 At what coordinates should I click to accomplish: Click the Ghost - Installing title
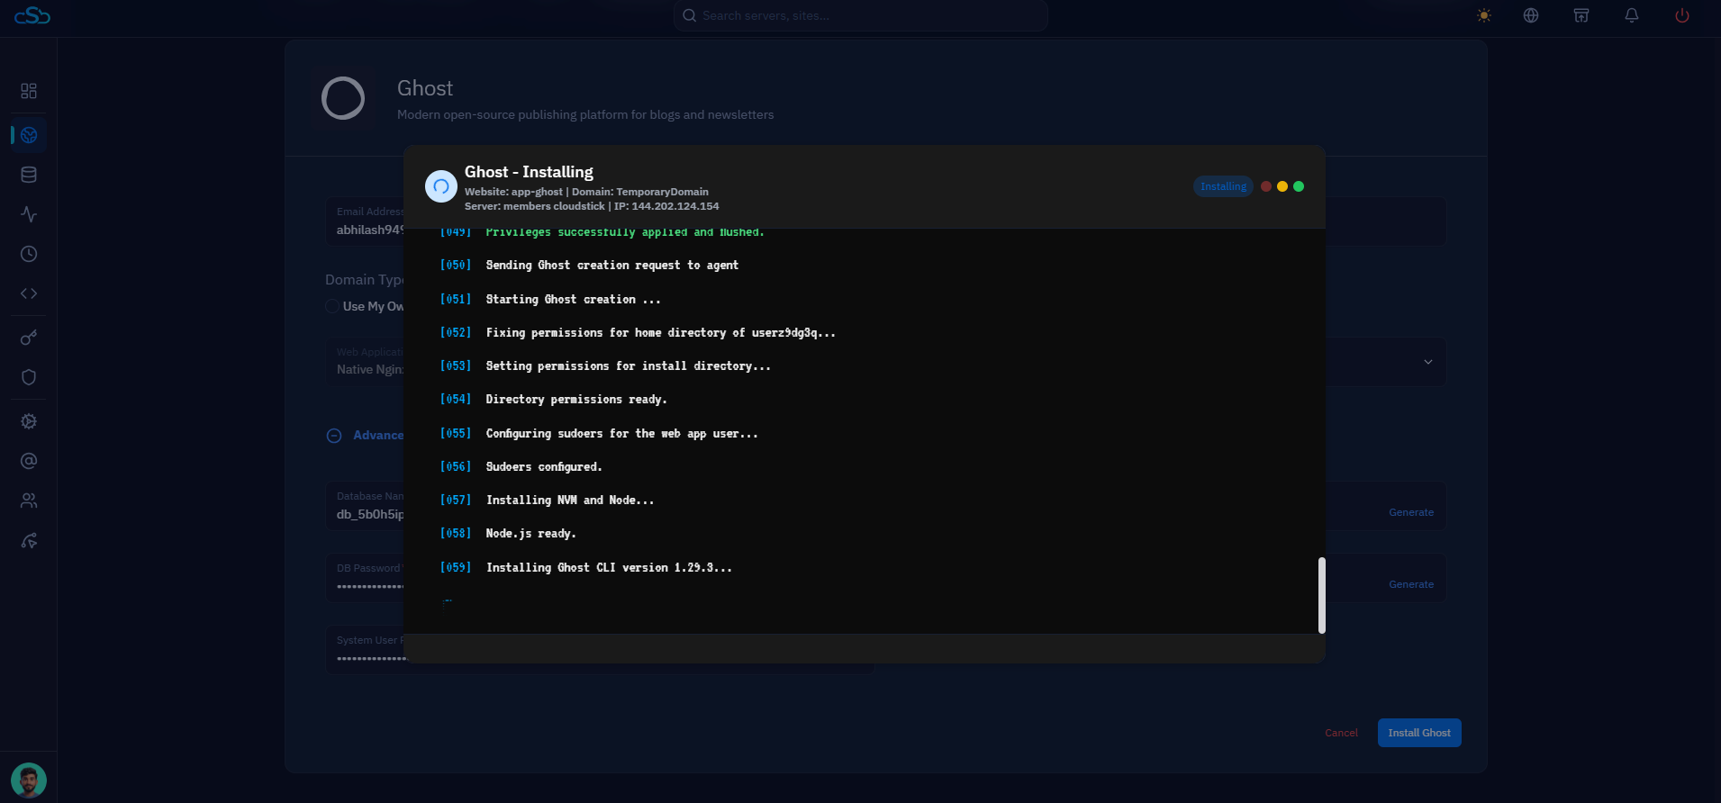529,172
